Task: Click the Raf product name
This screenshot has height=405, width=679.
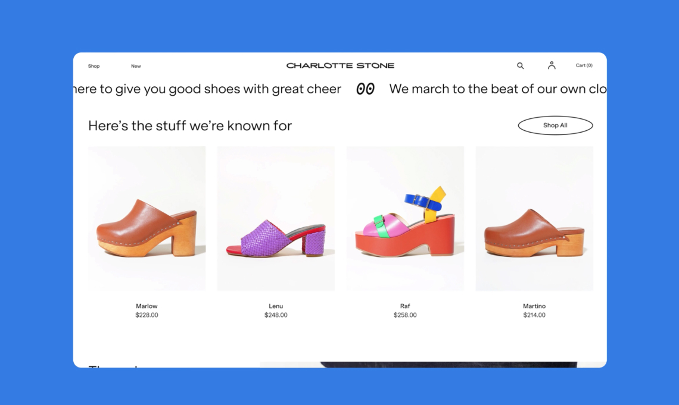Action: (x=405, y=306)
